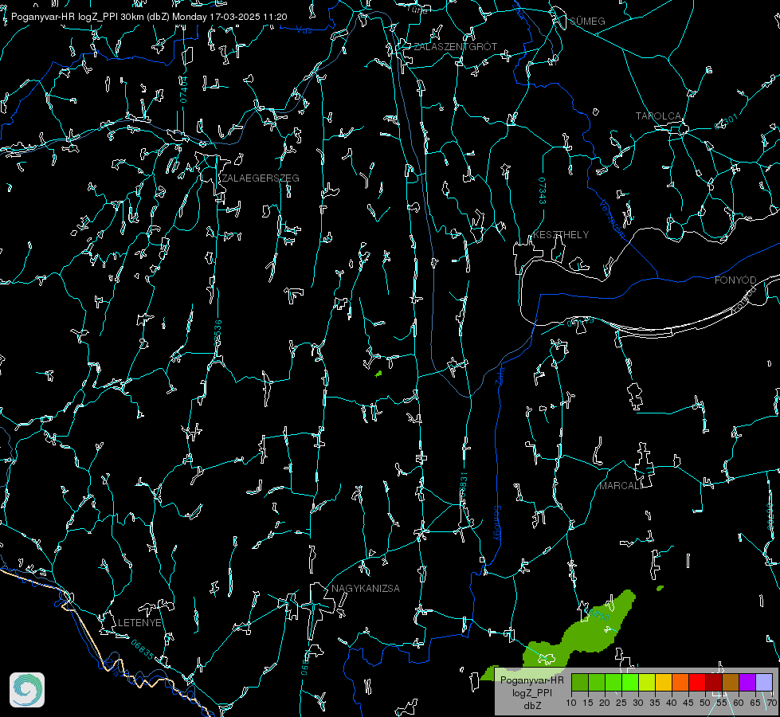Select the 45-50 dBZ red swatch

[697, 682]
